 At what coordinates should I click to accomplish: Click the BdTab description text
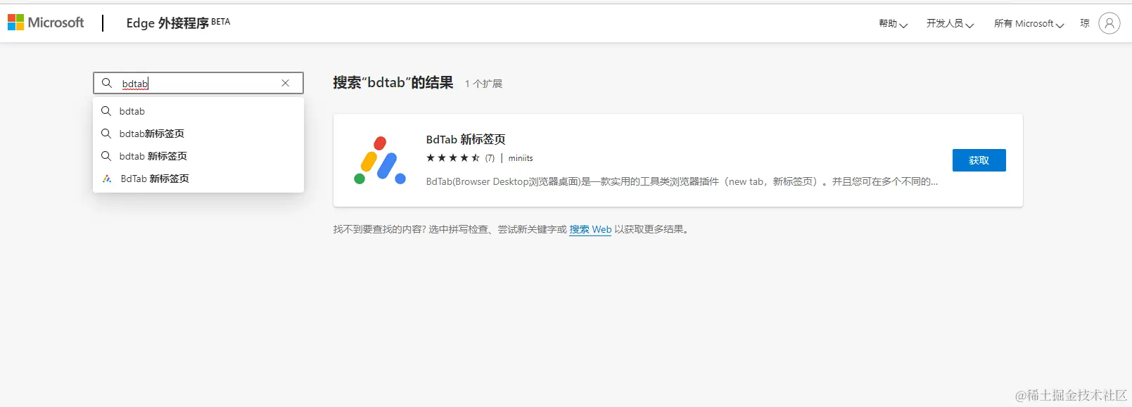pos(682,181)
